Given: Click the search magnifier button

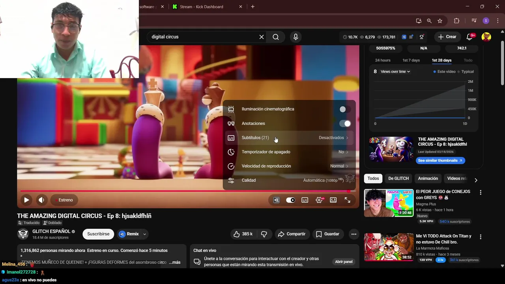Looking at the screenshot, I should pyautogui.click(x=276, y=37).
